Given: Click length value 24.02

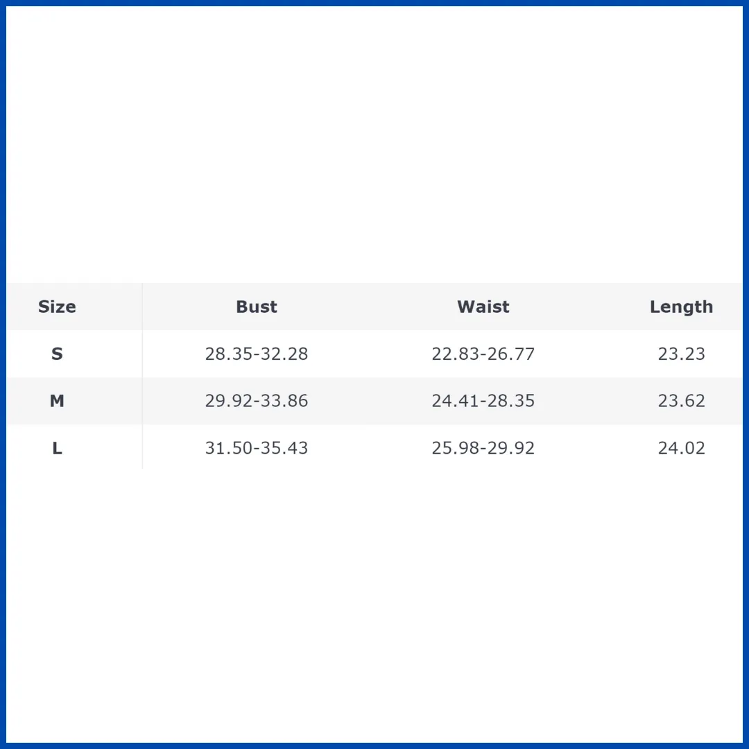Looking at the screenshot, I should pos(681,448).
